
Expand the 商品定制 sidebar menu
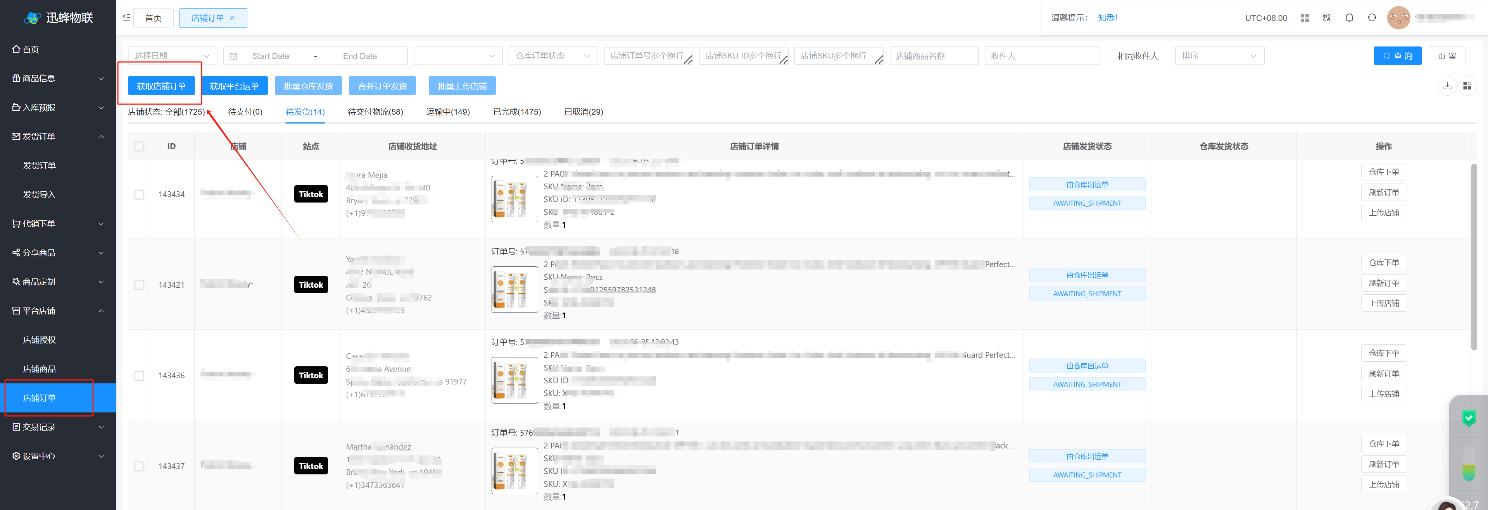point(58,282)
